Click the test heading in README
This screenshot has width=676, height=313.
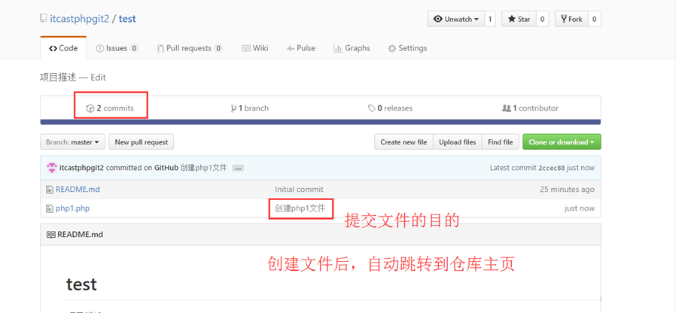click(81, 284)
